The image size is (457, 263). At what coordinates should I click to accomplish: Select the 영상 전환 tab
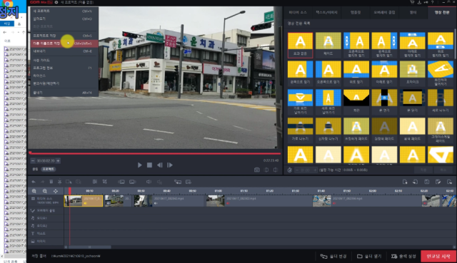441,13
